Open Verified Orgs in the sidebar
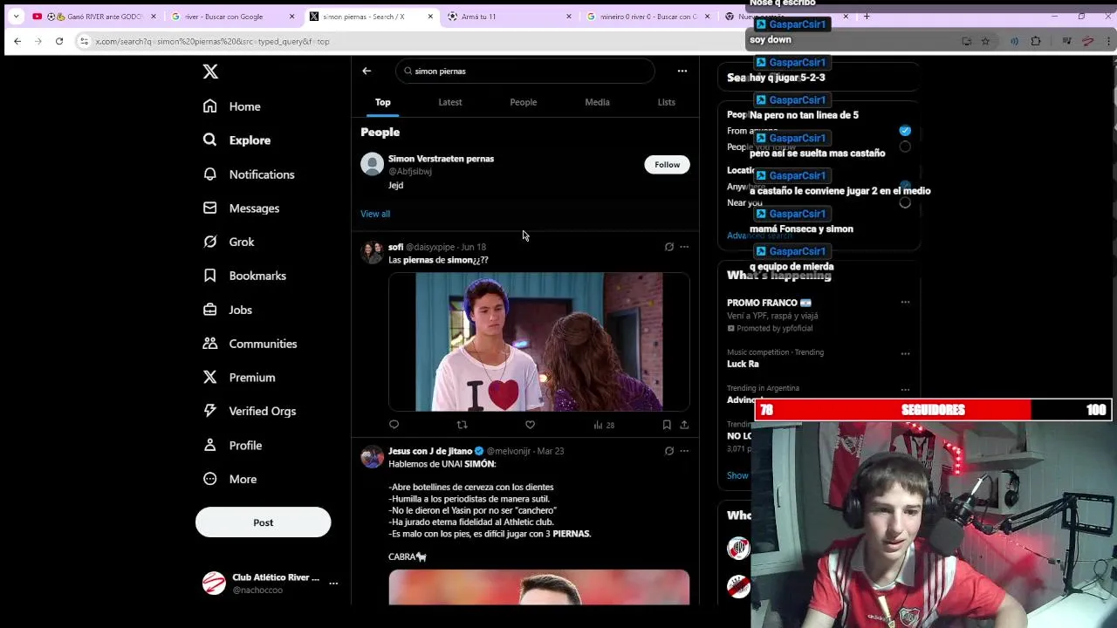Image resolution: width=1117 pixels, height=628 pixels. pyautogui.click(x=250, y=411)
